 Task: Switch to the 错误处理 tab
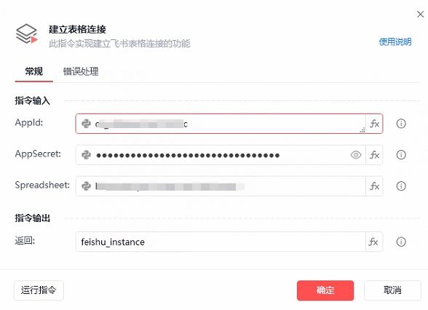pos(81,71)
